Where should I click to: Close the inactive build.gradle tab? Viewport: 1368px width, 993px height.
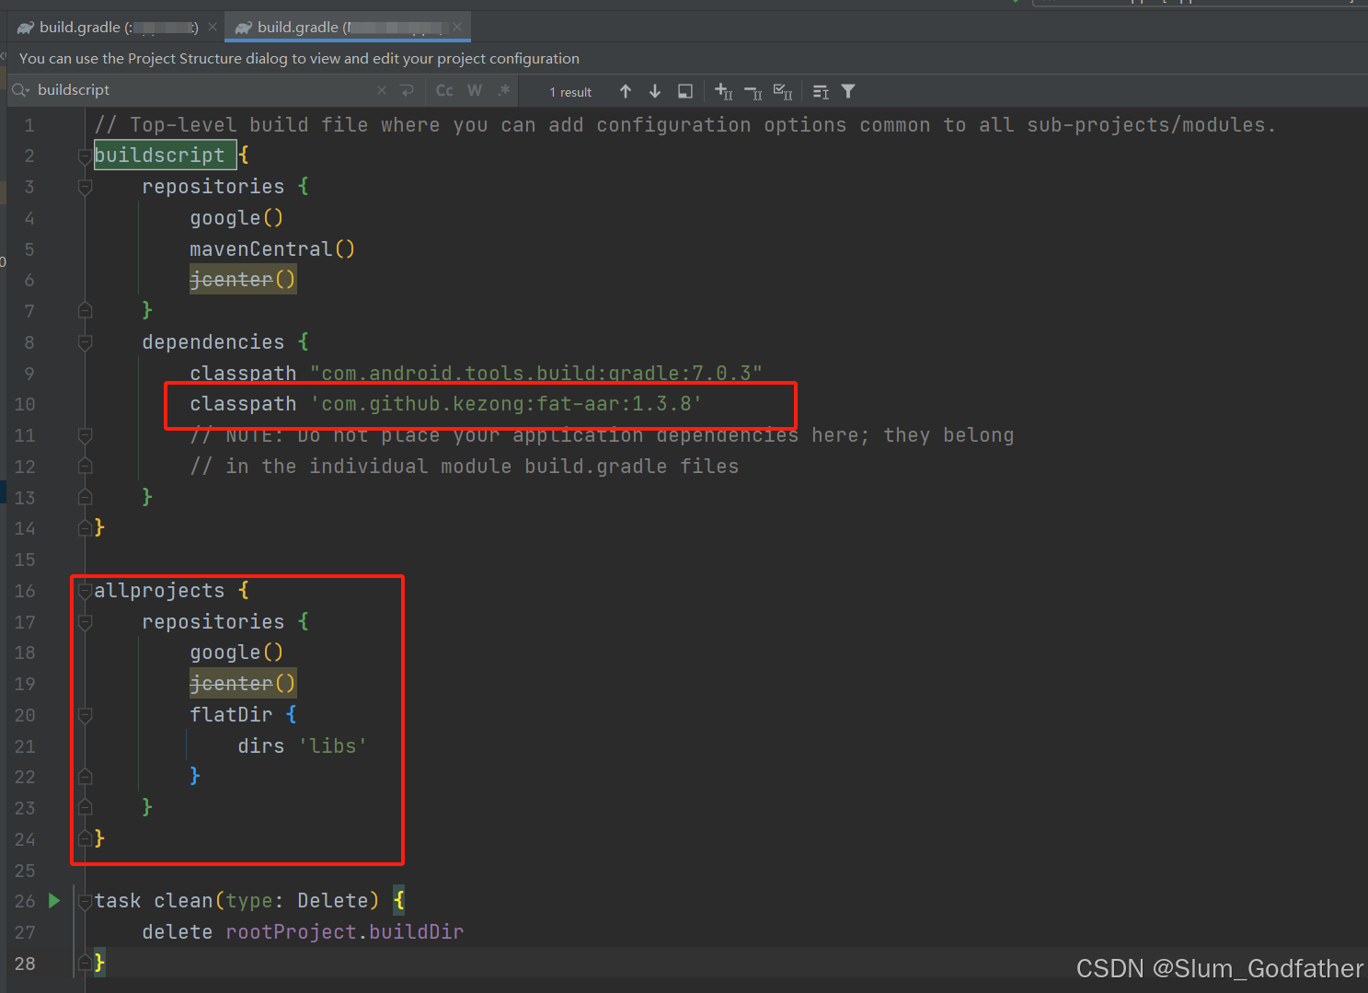[x=213, y=27]
